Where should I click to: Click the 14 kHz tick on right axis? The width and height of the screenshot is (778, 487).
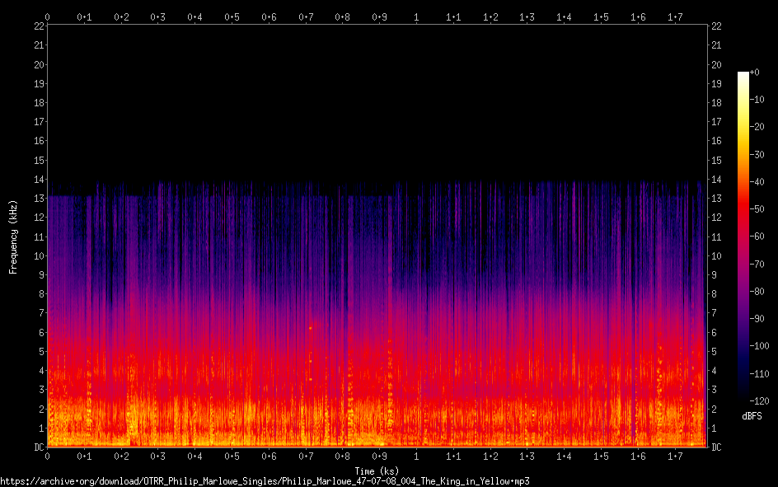716,180
